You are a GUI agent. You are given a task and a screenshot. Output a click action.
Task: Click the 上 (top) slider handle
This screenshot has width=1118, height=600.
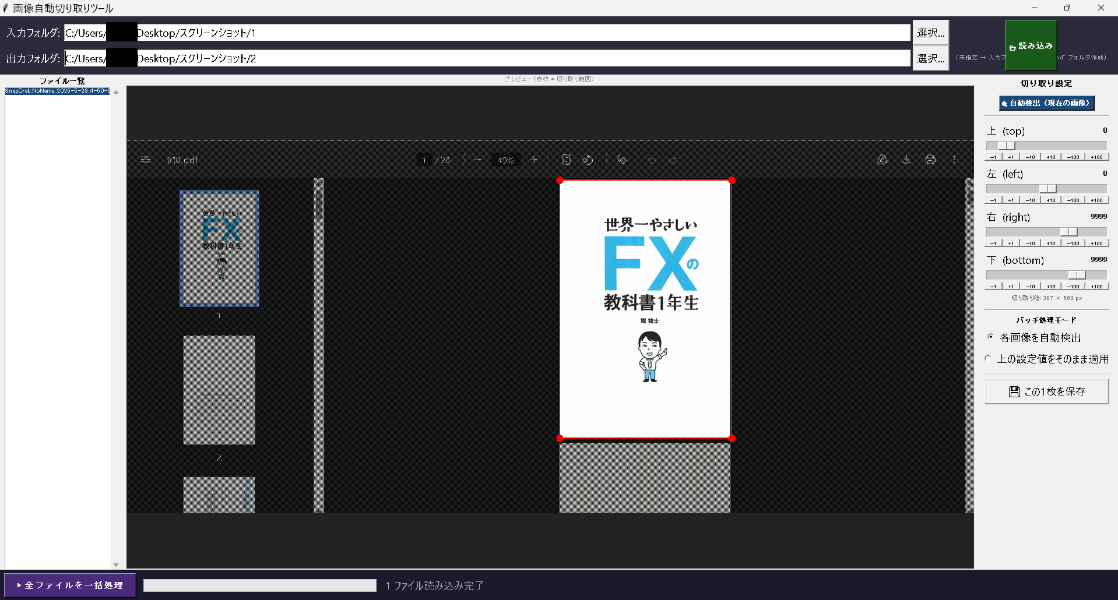pyautogui.click(x=1006, y=146)
